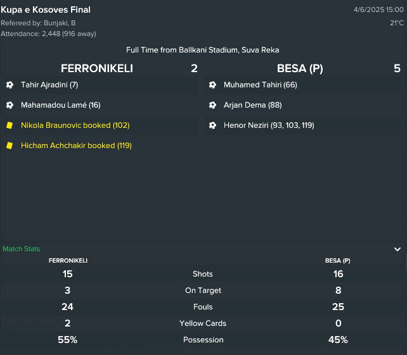Select Arjan Dema goal entry
The width and height of the screenshot is (407, 355).
tap(252, 105)
